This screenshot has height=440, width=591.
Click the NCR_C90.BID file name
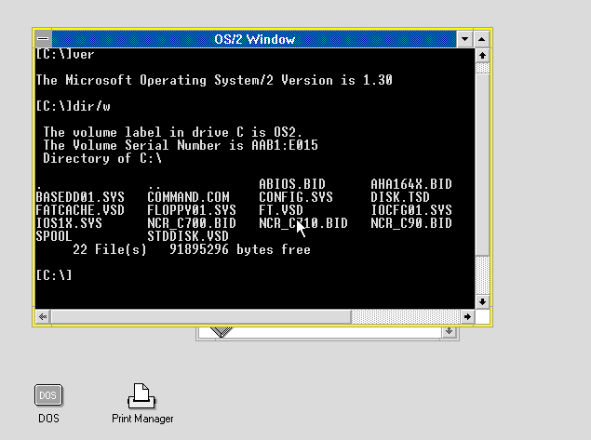(411, 223)
